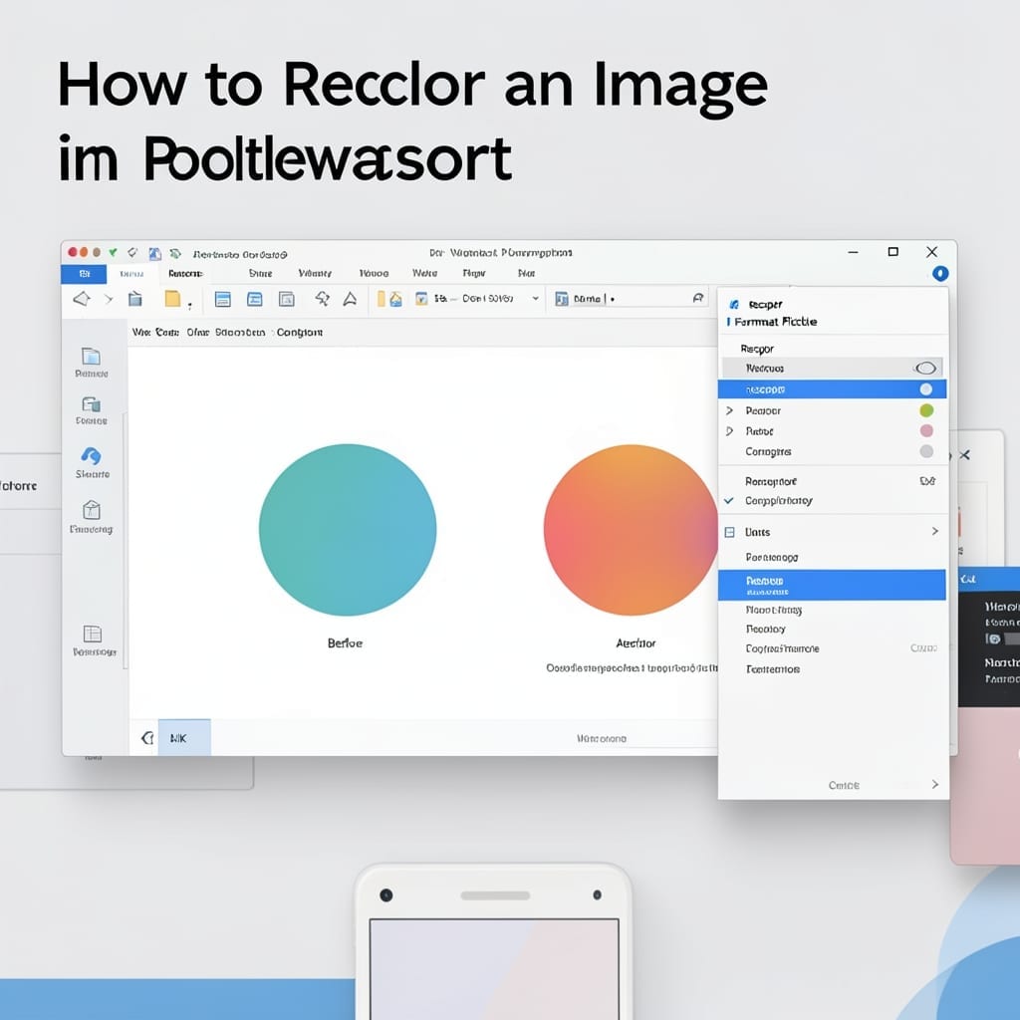Select the orange gradient After circle on canvas

(631, 530)
